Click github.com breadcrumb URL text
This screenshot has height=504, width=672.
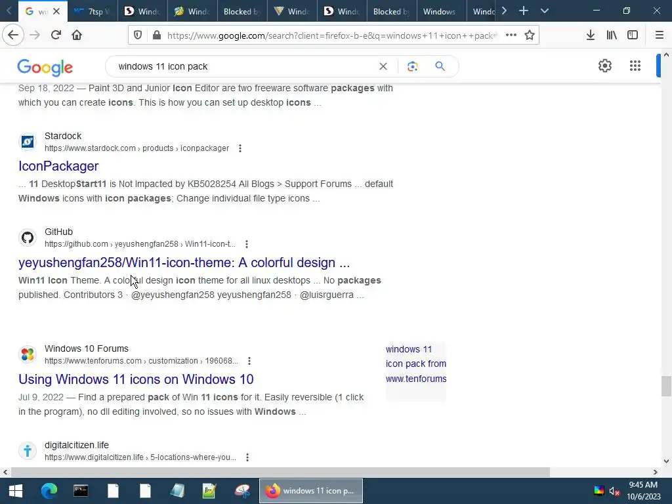(140, 244)
